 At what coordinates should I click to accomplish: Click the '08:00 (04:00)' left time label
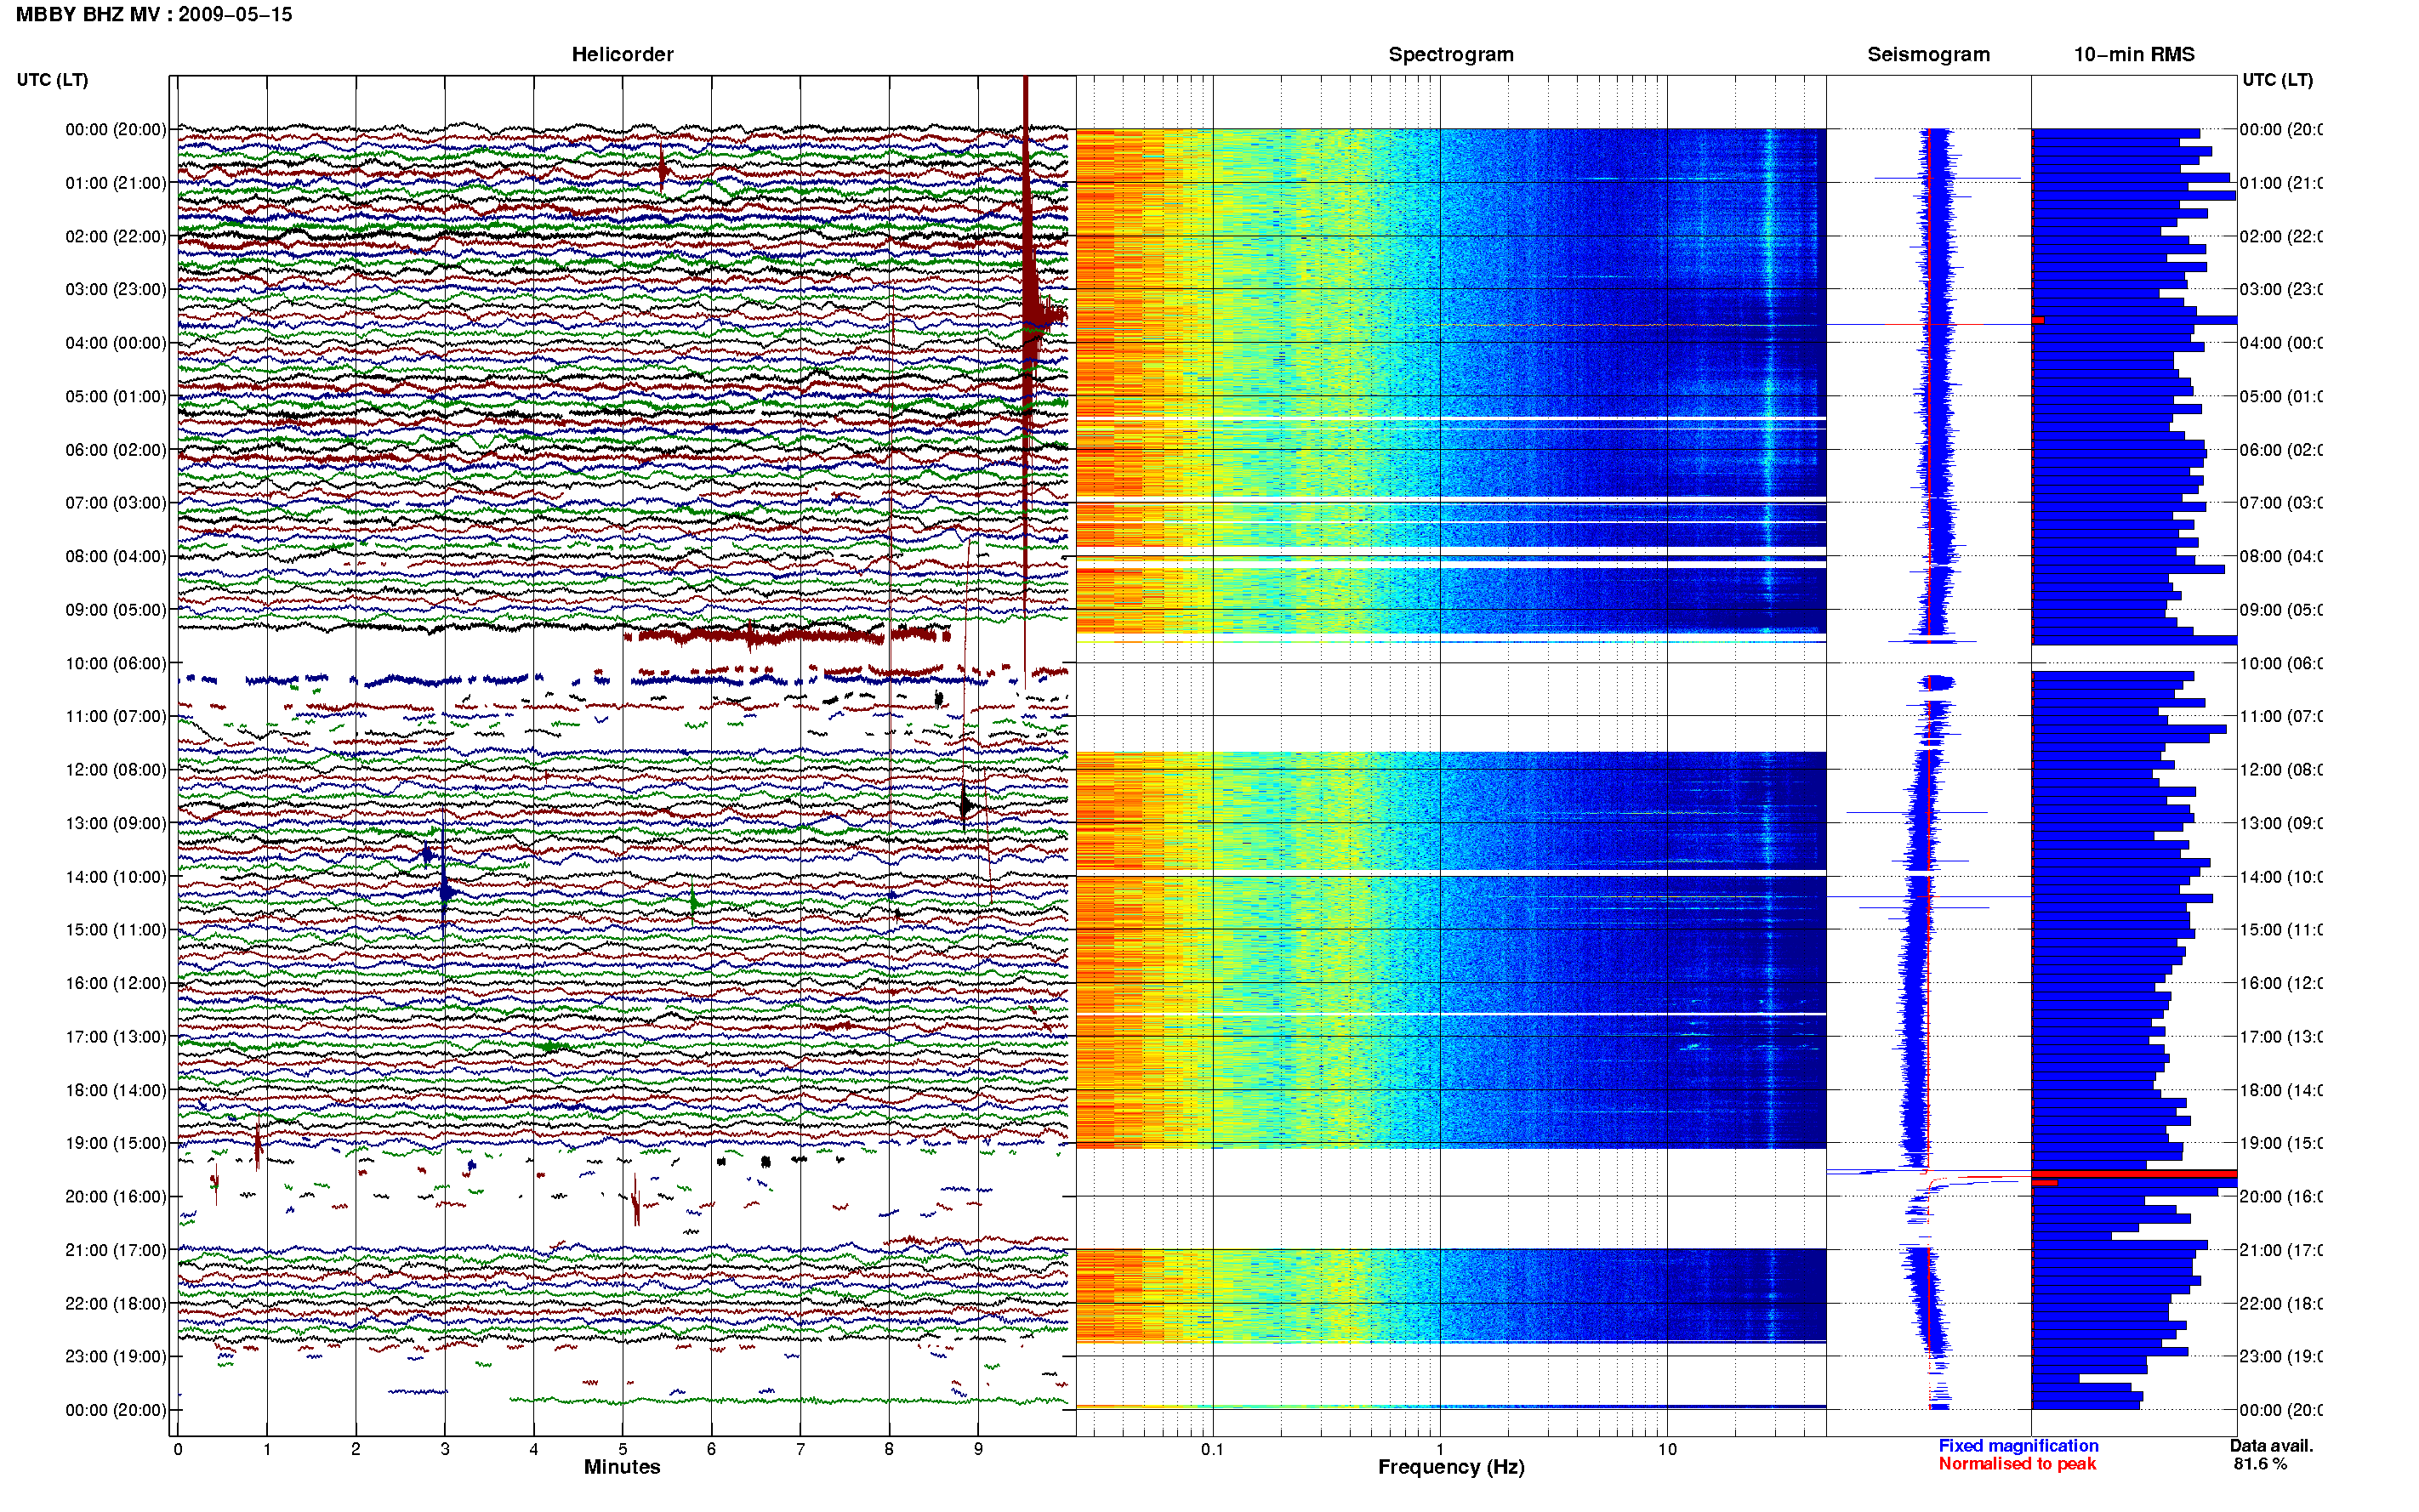click(x=116, y=556)
